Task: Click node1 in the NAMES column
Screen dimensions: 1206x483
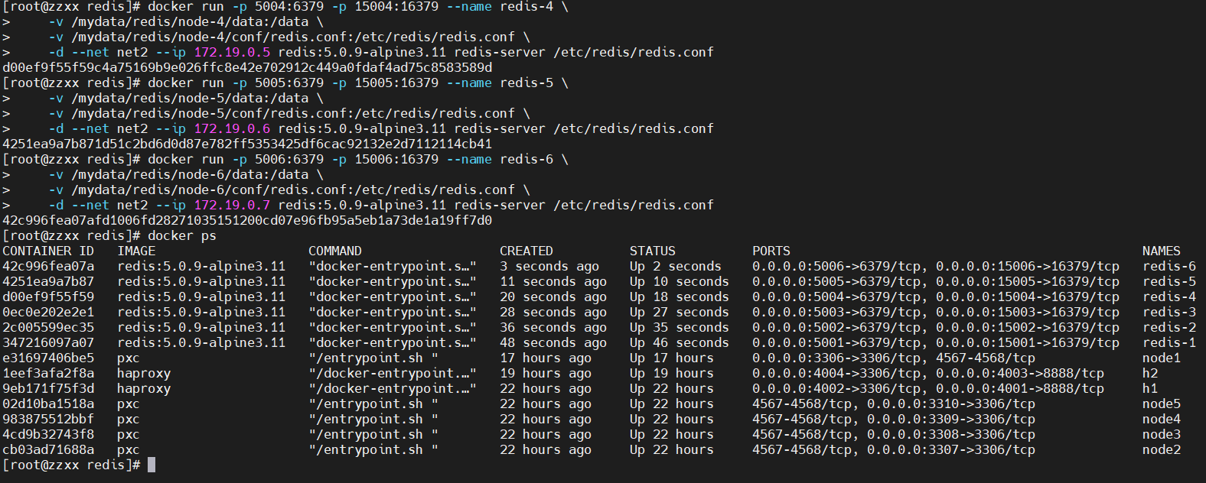Action: (1161, 358)
